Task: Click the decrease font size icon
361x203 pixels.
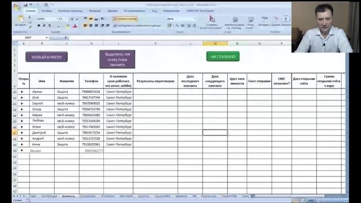Action: click(x=77, y=19)
